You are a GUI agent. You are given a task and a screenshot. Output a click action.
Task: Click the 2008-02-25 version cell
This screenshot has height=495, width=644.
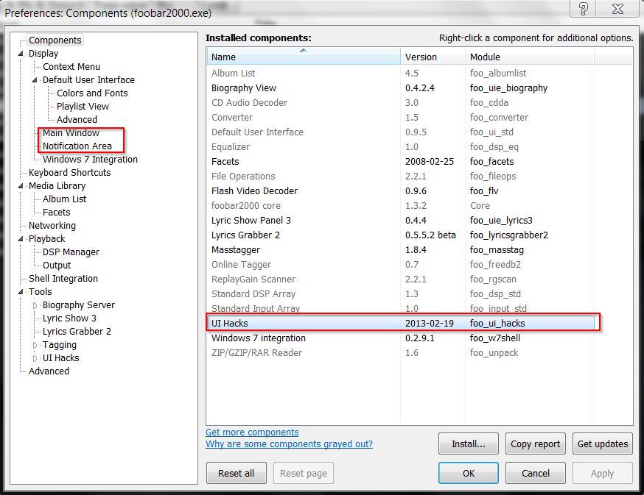(429, 162)
